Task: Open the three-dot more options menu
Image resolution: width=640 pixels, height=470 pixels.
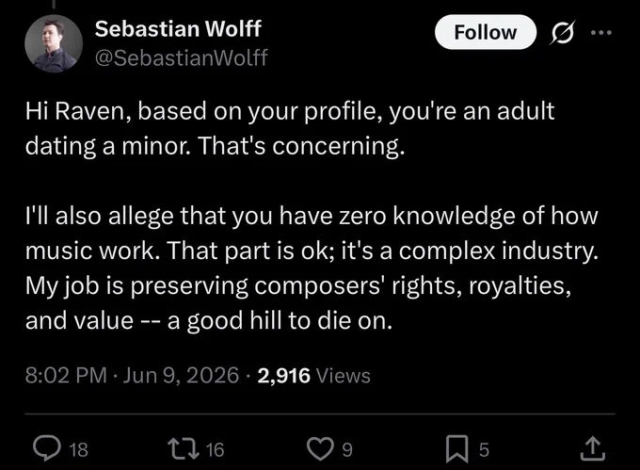Action: coord(601,32)
